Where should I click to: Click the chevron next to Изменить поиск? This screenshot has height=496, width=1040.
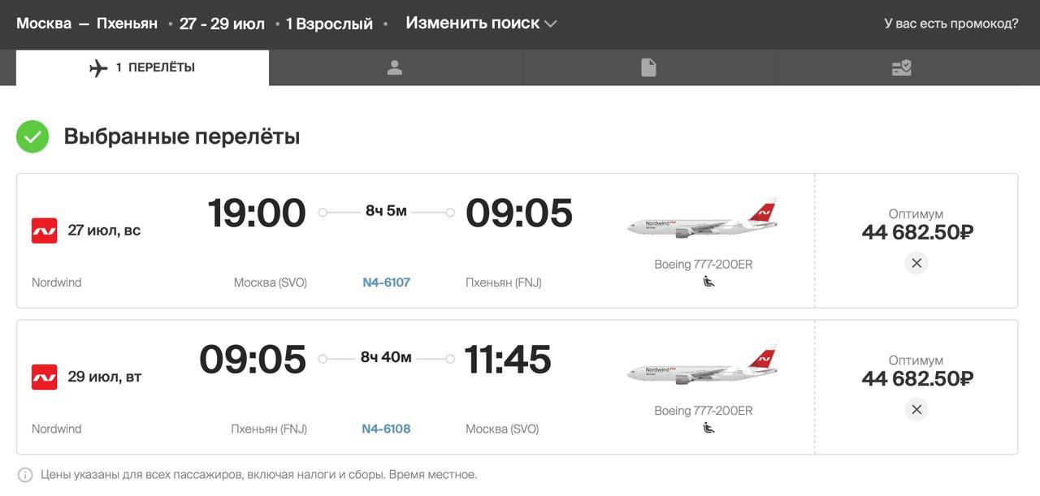(x=551, y=24)
